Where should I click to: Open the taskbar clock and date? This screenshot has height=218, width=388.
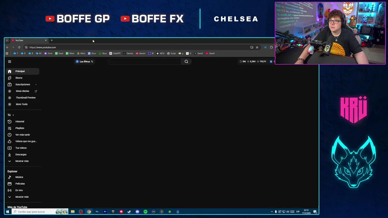[306, 212]
